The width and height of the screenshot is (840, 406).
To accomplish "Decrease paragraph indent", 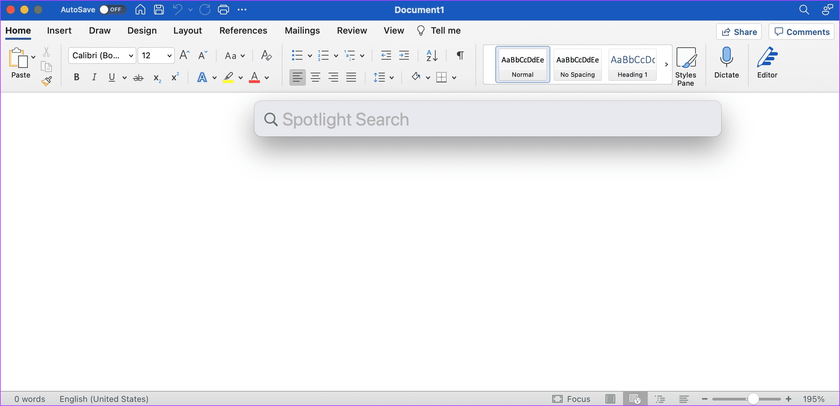I will point(386,55).
